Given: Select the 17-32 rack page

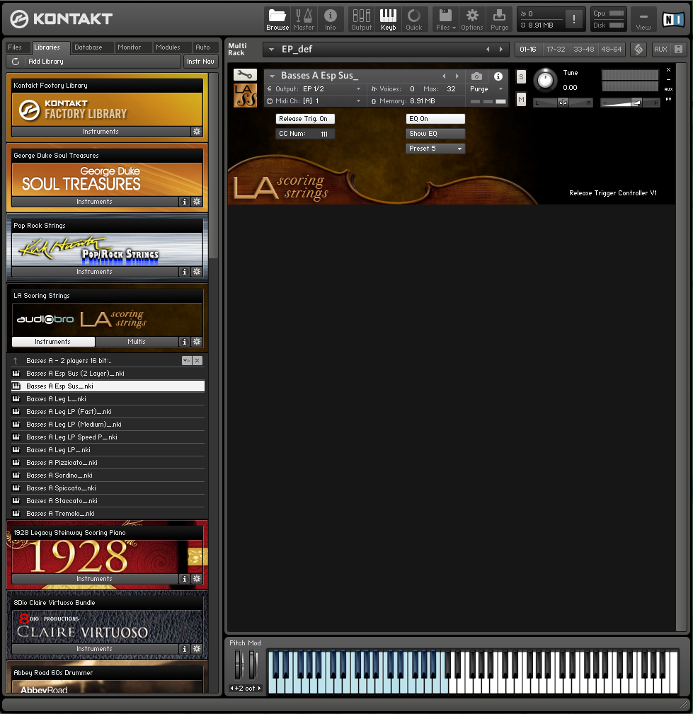Looking at the screenshot, I should (556, 49).
